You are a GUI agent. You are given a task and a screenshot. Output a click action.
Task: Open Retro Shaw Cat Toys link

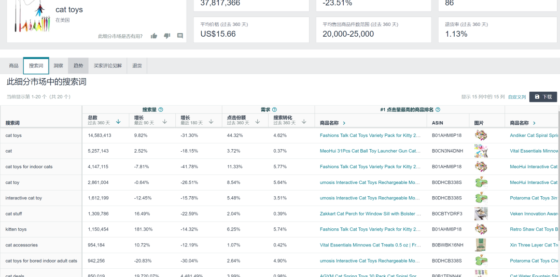pyautogui.click(x=534, y=229)
